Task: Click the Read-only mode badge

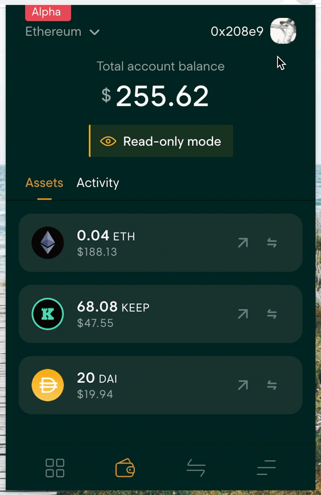Action: tap(160, 141)
